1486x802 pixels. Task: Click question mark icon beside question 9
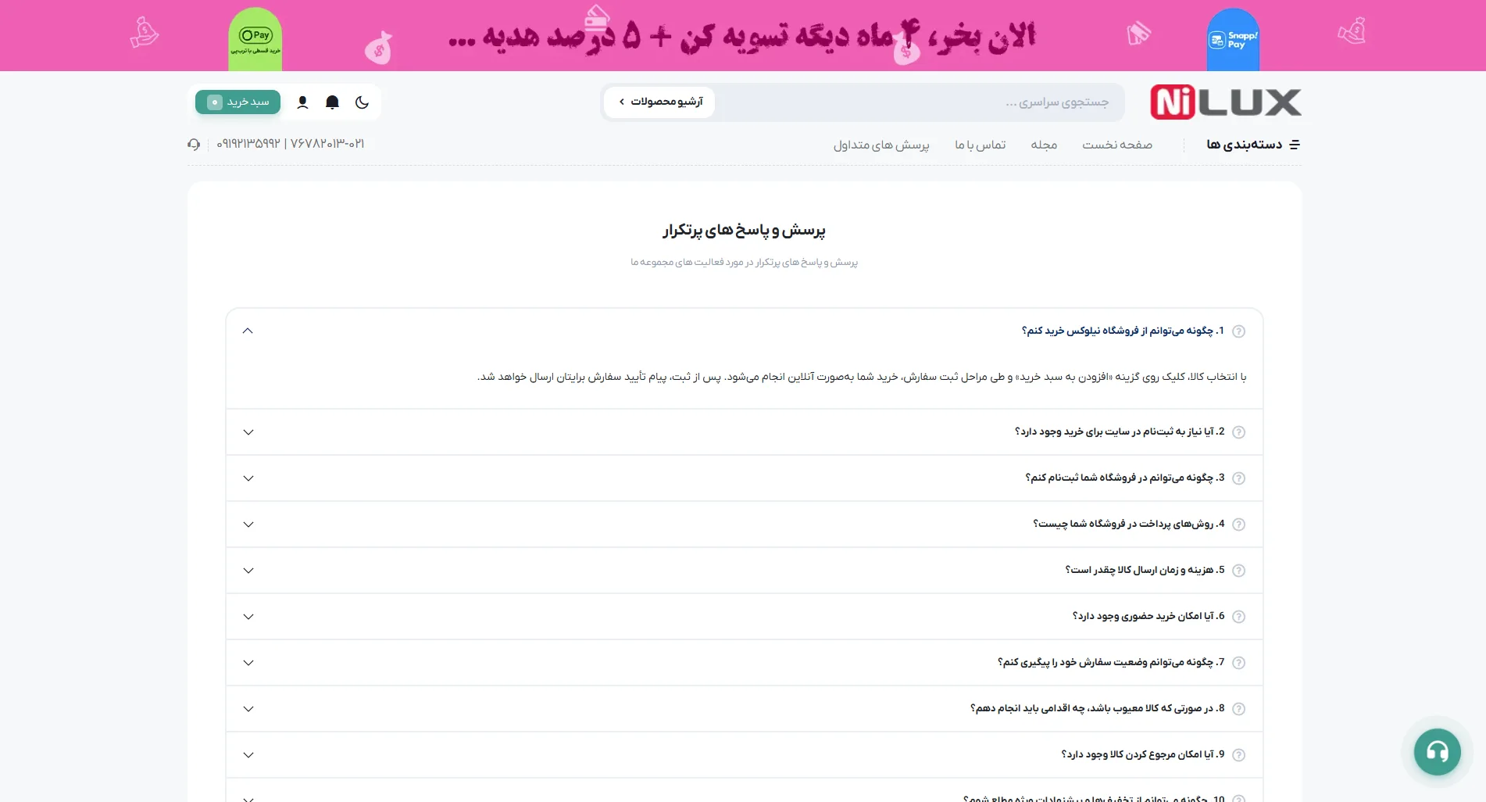(1238, 755)
